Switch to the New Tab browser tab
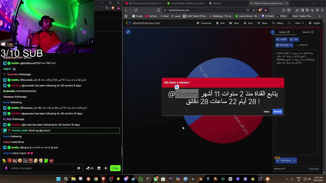 217,3
